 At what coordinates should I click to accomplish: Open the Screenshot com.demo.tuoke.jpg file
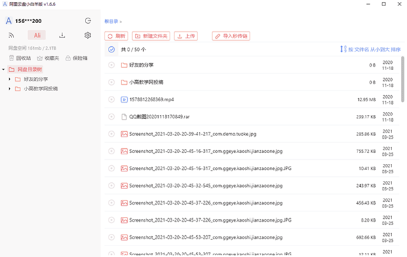click(x=193, y=134)
